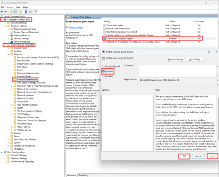Collapse the Network folder node
Screen dimensions: 219x177
click(8, 55)
